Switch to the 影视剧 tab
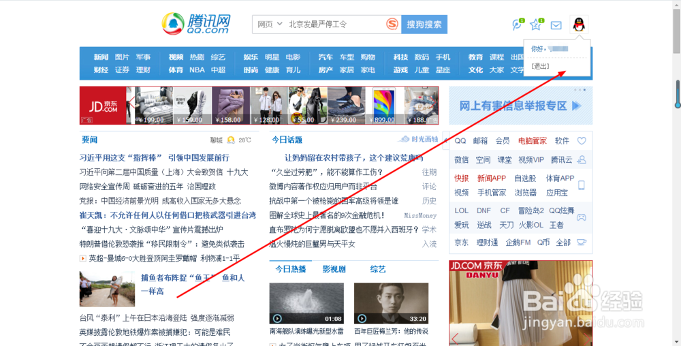The height and width of the screenshot is (346, 681). [x=334, y=269]
